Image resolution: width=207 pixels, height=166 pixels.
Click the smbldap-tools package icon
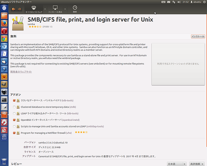coord(18,127)
